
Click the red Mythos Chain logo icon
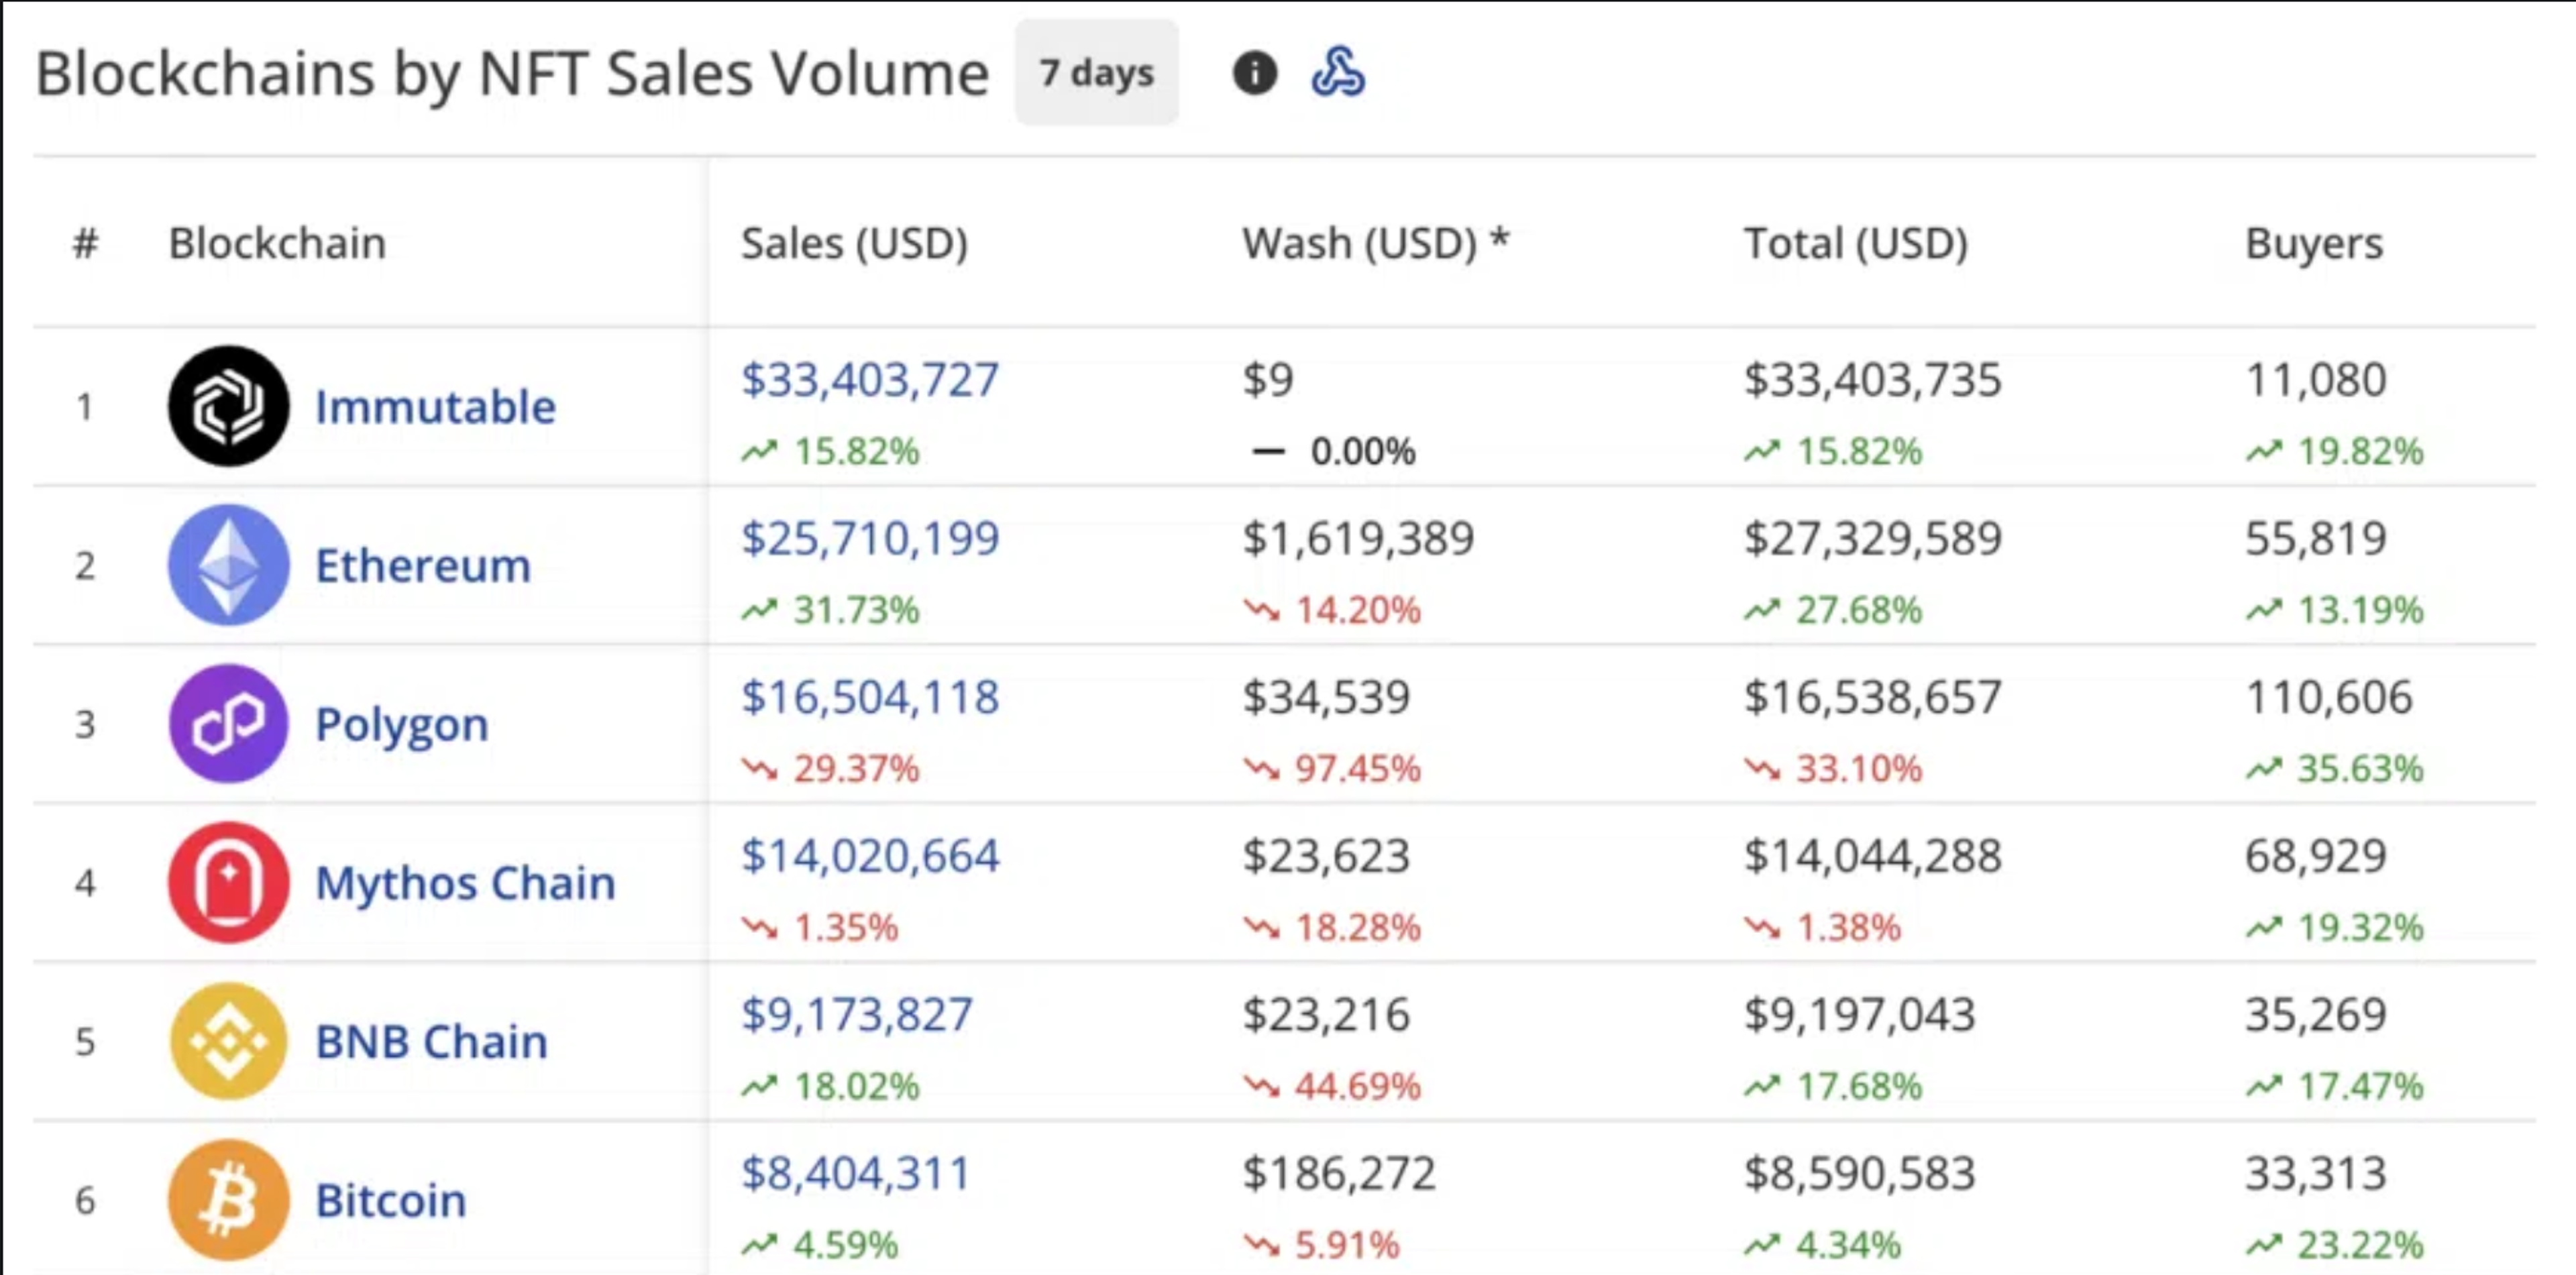228,882
